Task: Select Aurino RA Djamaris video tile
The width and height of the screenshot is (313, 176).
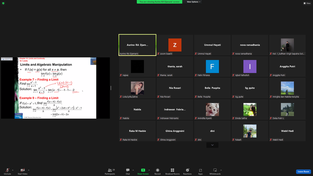Action: (137, 45)
